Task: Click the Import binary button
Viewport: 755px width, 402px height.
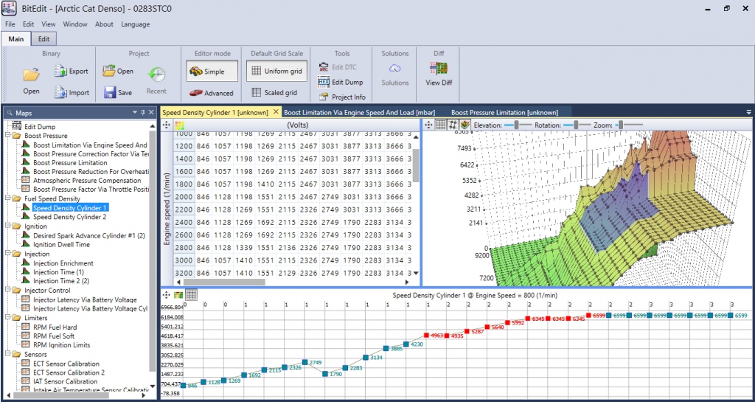Action: tap(72, 92)
